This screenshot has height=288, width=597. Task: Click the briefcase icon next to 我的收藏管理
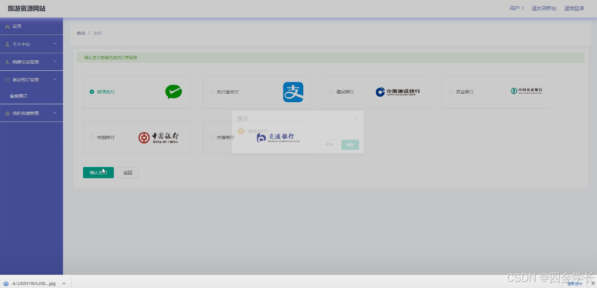[7, 113]
